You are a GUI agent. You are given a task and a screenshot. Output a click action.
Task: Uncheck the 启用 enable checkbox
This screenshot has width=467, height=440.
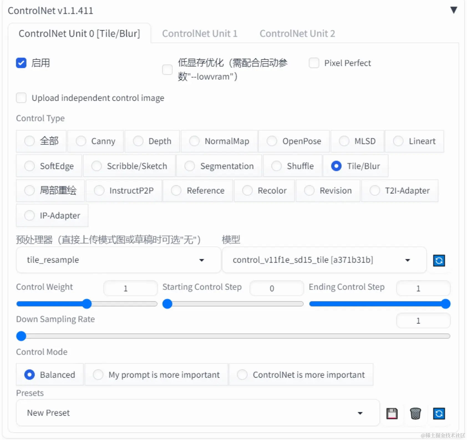pos(21,63)
